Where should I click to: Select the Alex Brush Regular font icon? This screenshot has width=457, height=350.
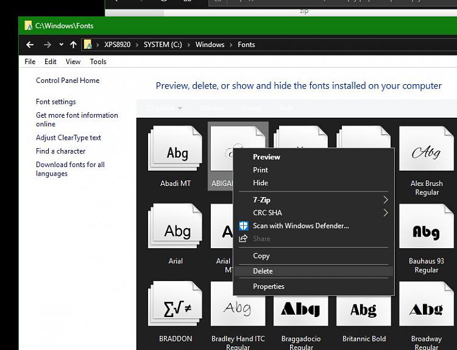[427, 148]
